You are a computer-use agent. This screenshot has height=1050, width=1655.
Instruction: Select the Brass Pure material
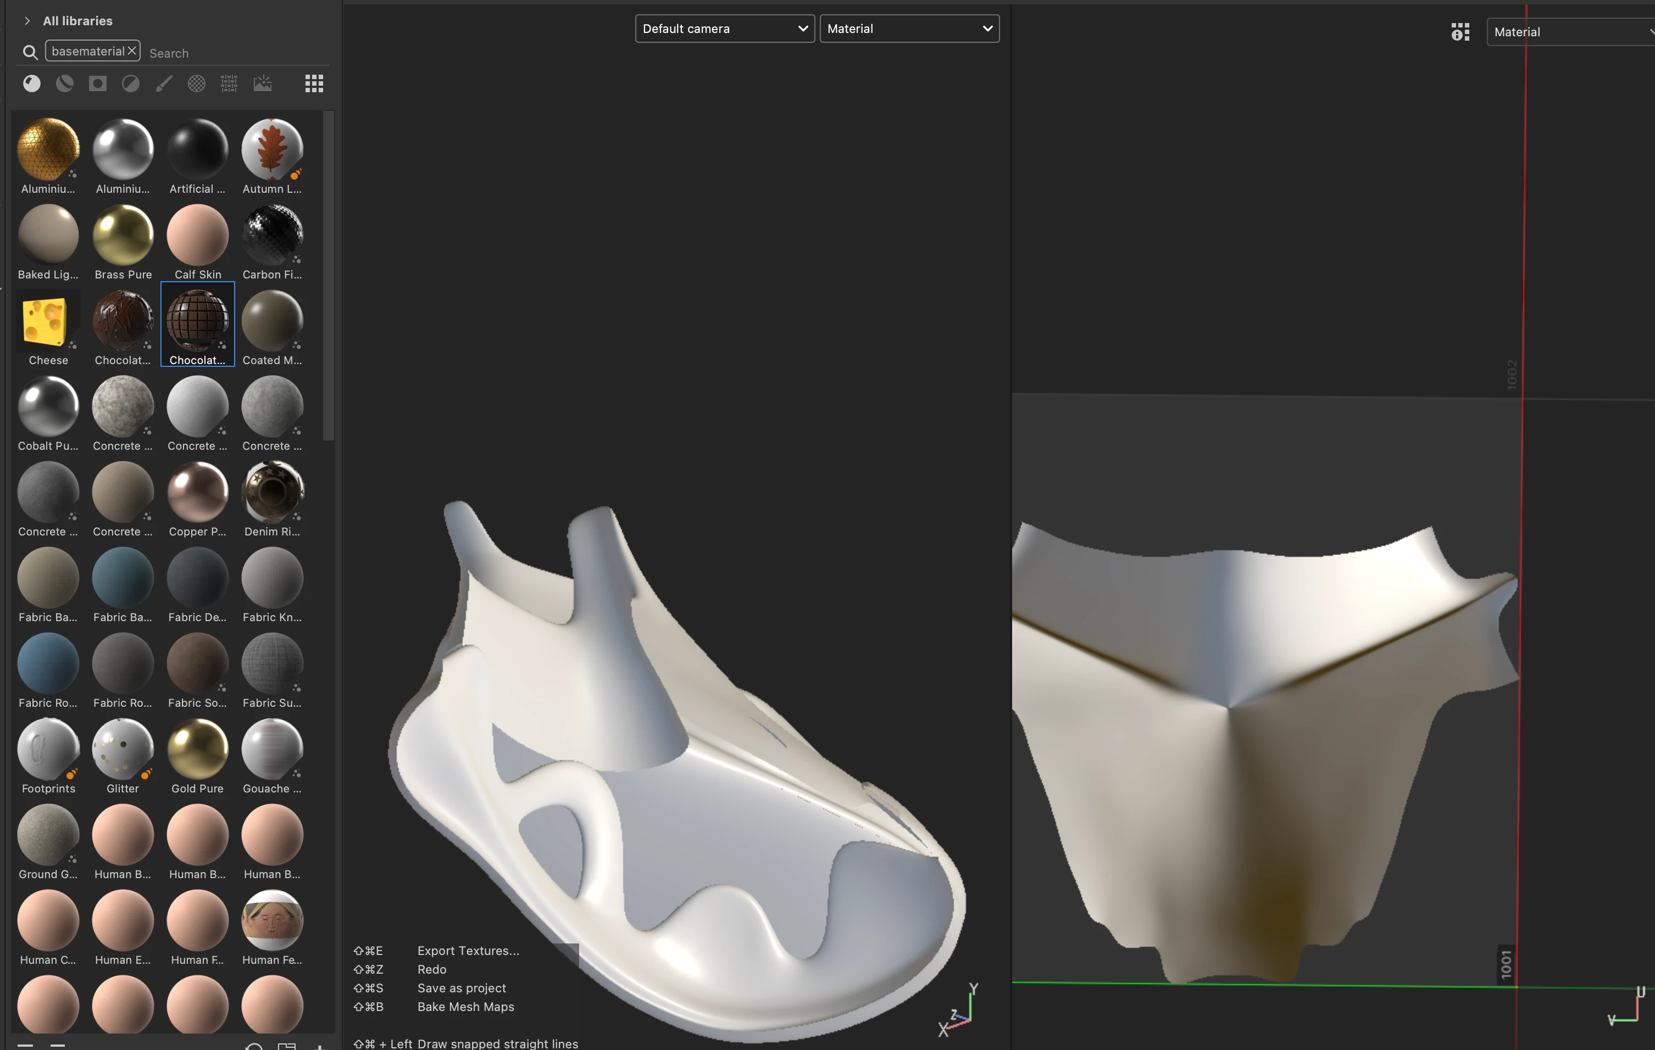123,236
